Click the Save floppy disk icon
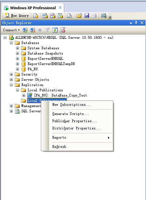 tap(87, 15)
